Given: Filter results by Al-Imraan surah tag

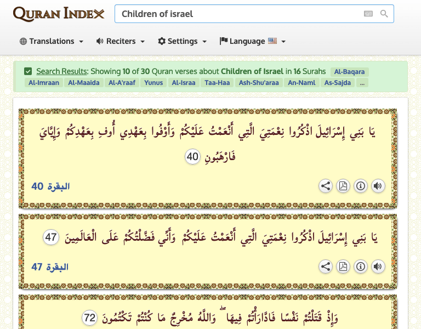Looking at the screenshot, I should tap(44, 83).
